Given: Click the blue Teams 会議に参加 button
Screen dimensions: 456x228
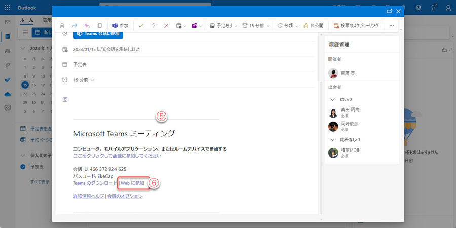Looking at the screenshot, I should tap(98, 34).
